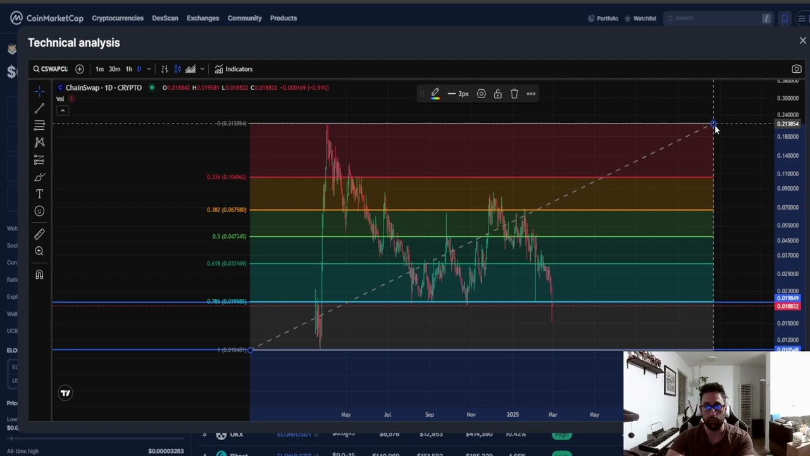810x456 pixels.
Task: Toggle lock on the selected drawing
Action: (x=498, y=94)
